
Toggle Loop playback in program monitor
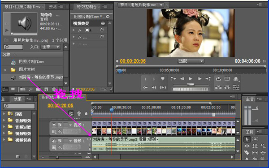click(x=218, y=79)
